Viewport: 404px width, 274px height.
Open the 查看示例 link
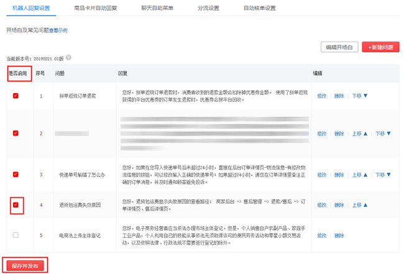tap(58, 30)
